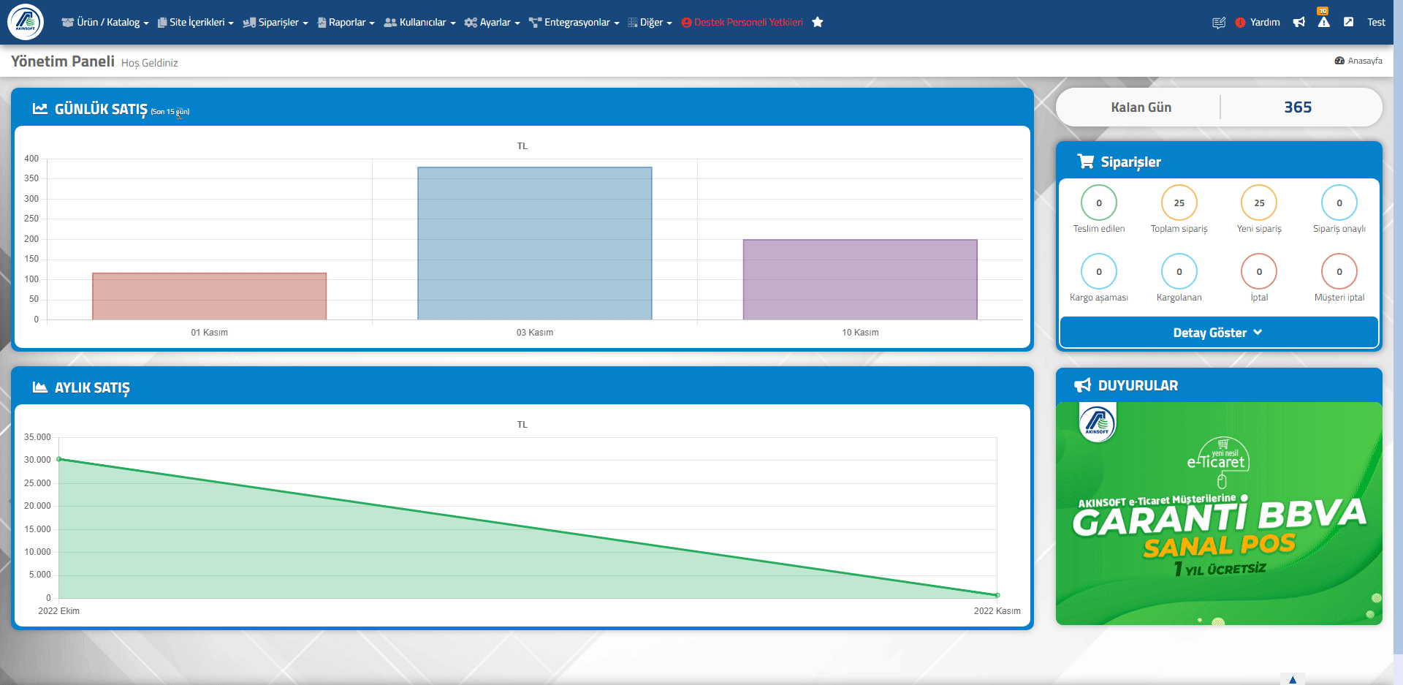The height and width of the screenshot is (685, 1403).
Task: Click the 03 Kasım blue bar
Action: click(x=535, y=243)
